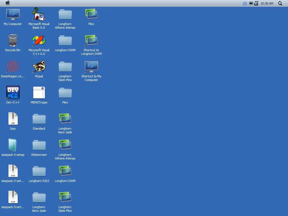The height and width of the screenshot is (216, 288).
Task: Select the Longhorn 5203 folder
Action: [39, 171]
